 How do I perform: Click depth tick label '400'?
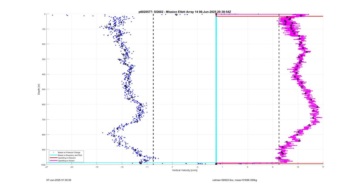43,74
